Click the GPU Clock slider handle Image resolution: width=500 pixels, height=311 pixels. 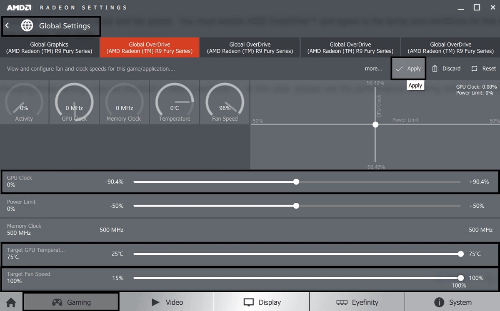(296, 182)
